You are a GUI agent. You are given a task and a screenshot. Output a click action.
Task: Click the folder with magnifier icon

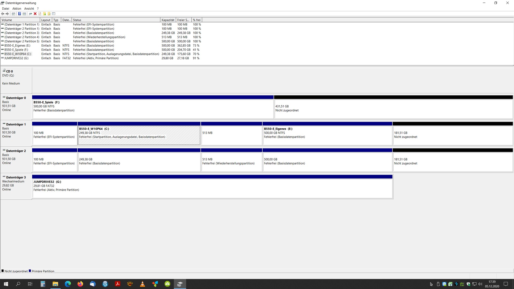point(49,14)
